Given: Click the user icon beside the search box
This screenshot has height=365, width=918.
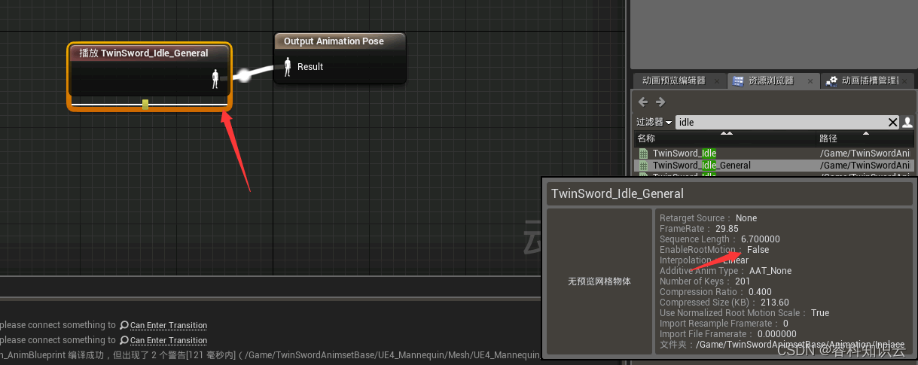Looking at the screenshot, I should tap(907, 122).
